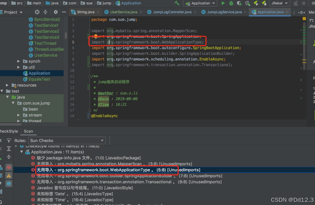The image size is (315, 205).
Task: Select the unknown tag 'Date' error row
Action: point(75,194)
